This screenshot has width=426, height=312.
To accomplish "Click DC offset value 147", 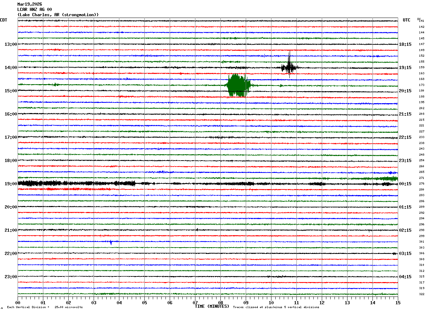I will (x=421, y=44).
